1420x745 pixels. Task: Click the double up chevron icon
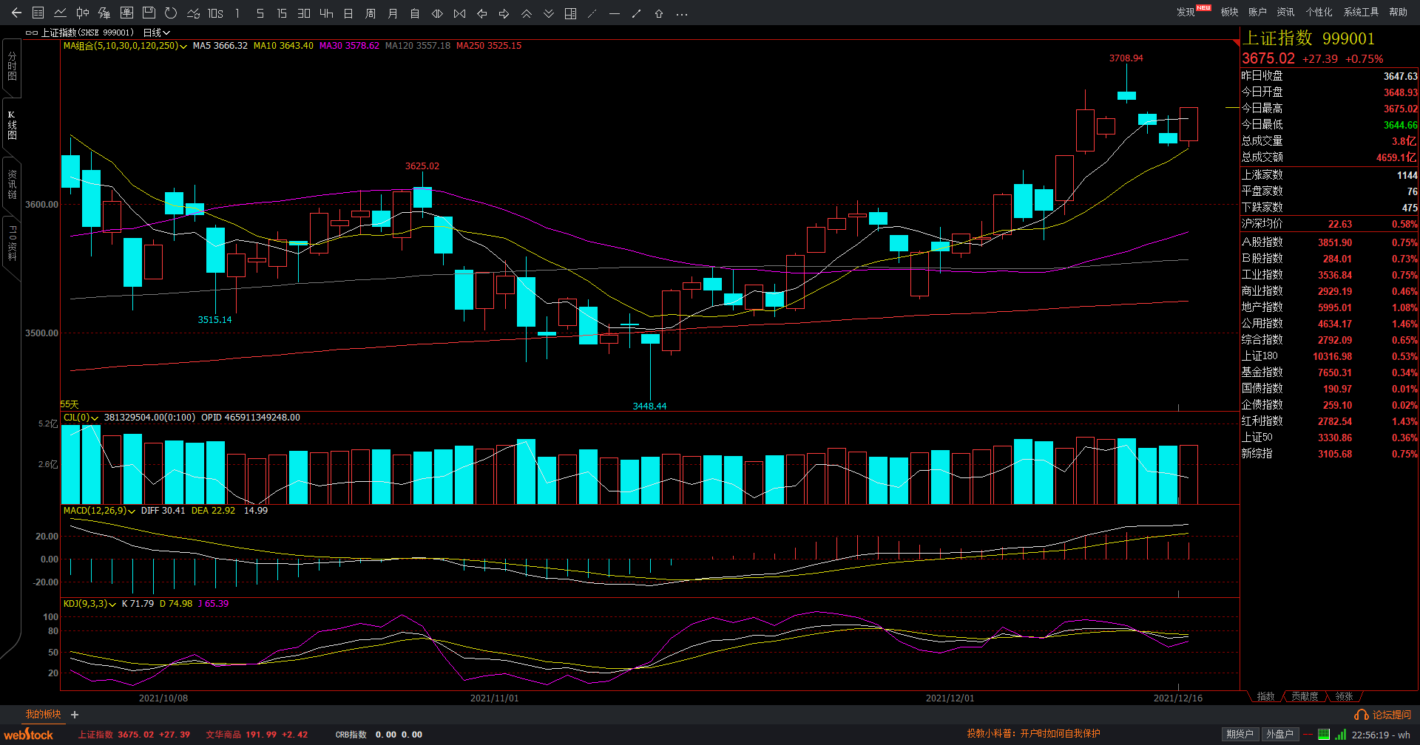(526, 13)
